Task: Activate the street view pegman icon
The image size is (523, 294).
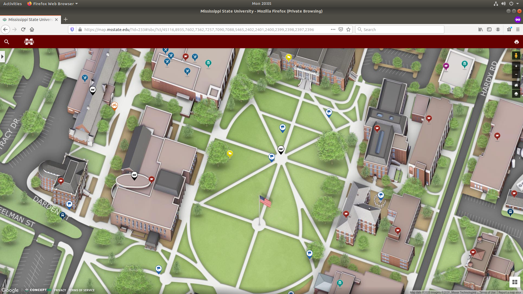Action: point(516,56)
